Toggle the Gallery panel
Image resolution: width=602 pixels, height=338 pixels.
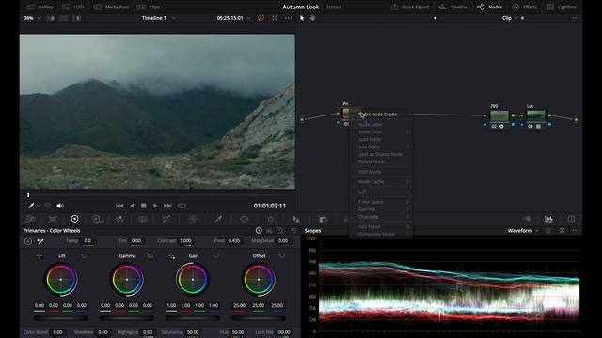[40, 7]
